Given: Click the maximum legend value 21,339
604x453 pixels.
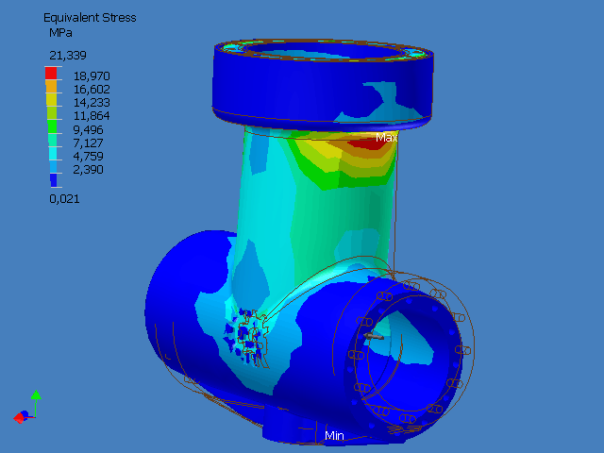Looking at the screenshot, I should click(x=68, y=56).
